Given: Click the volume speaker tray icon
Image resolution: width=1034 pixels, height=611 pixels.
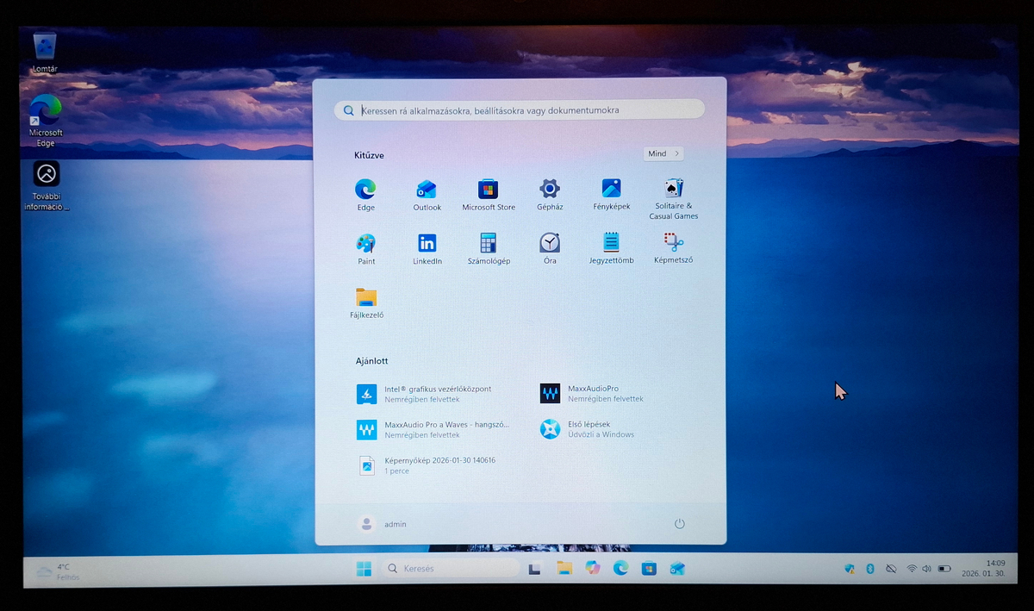Looking at the screenshot, I should click(926, 569).
